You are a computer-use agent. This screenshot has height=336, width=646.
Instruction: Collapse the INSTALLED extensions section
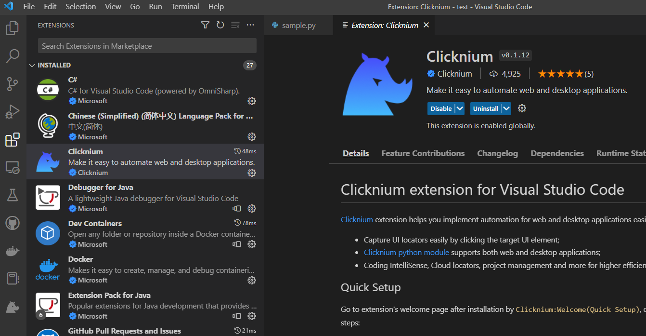point(32,65)
